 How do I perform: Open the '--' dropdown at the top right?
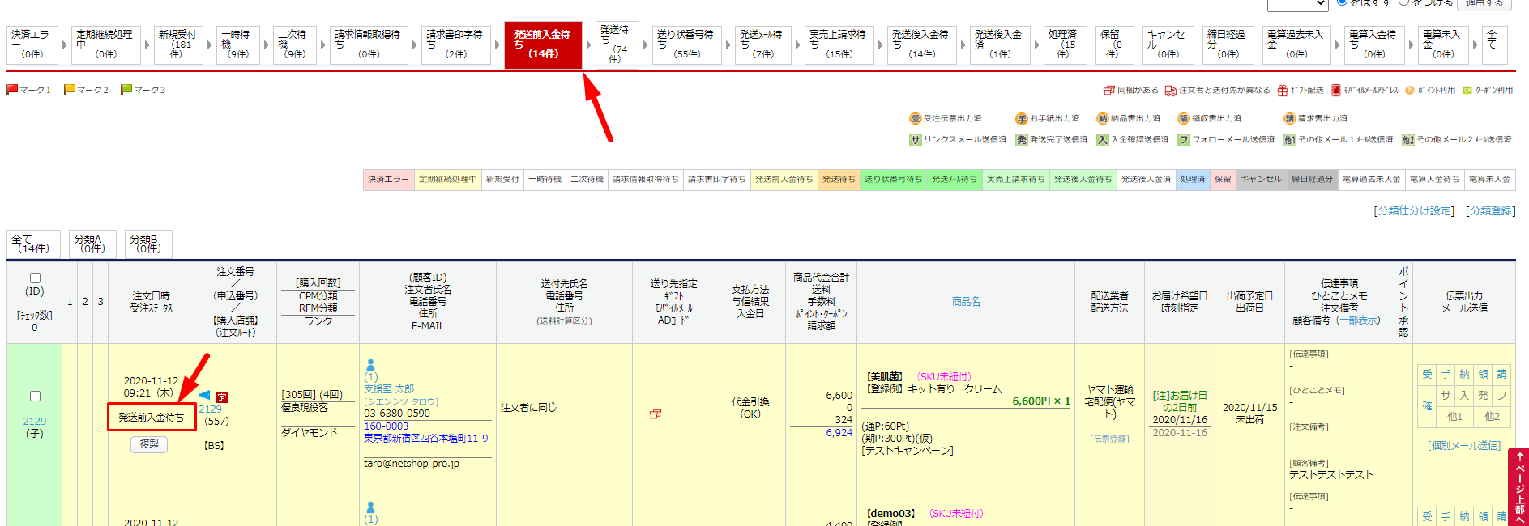point(1297,4)
